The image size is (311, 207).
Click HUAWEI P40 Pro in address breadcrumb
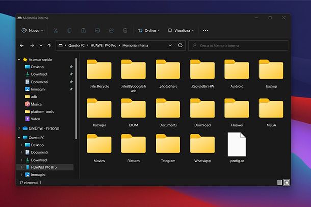[103, 45]
